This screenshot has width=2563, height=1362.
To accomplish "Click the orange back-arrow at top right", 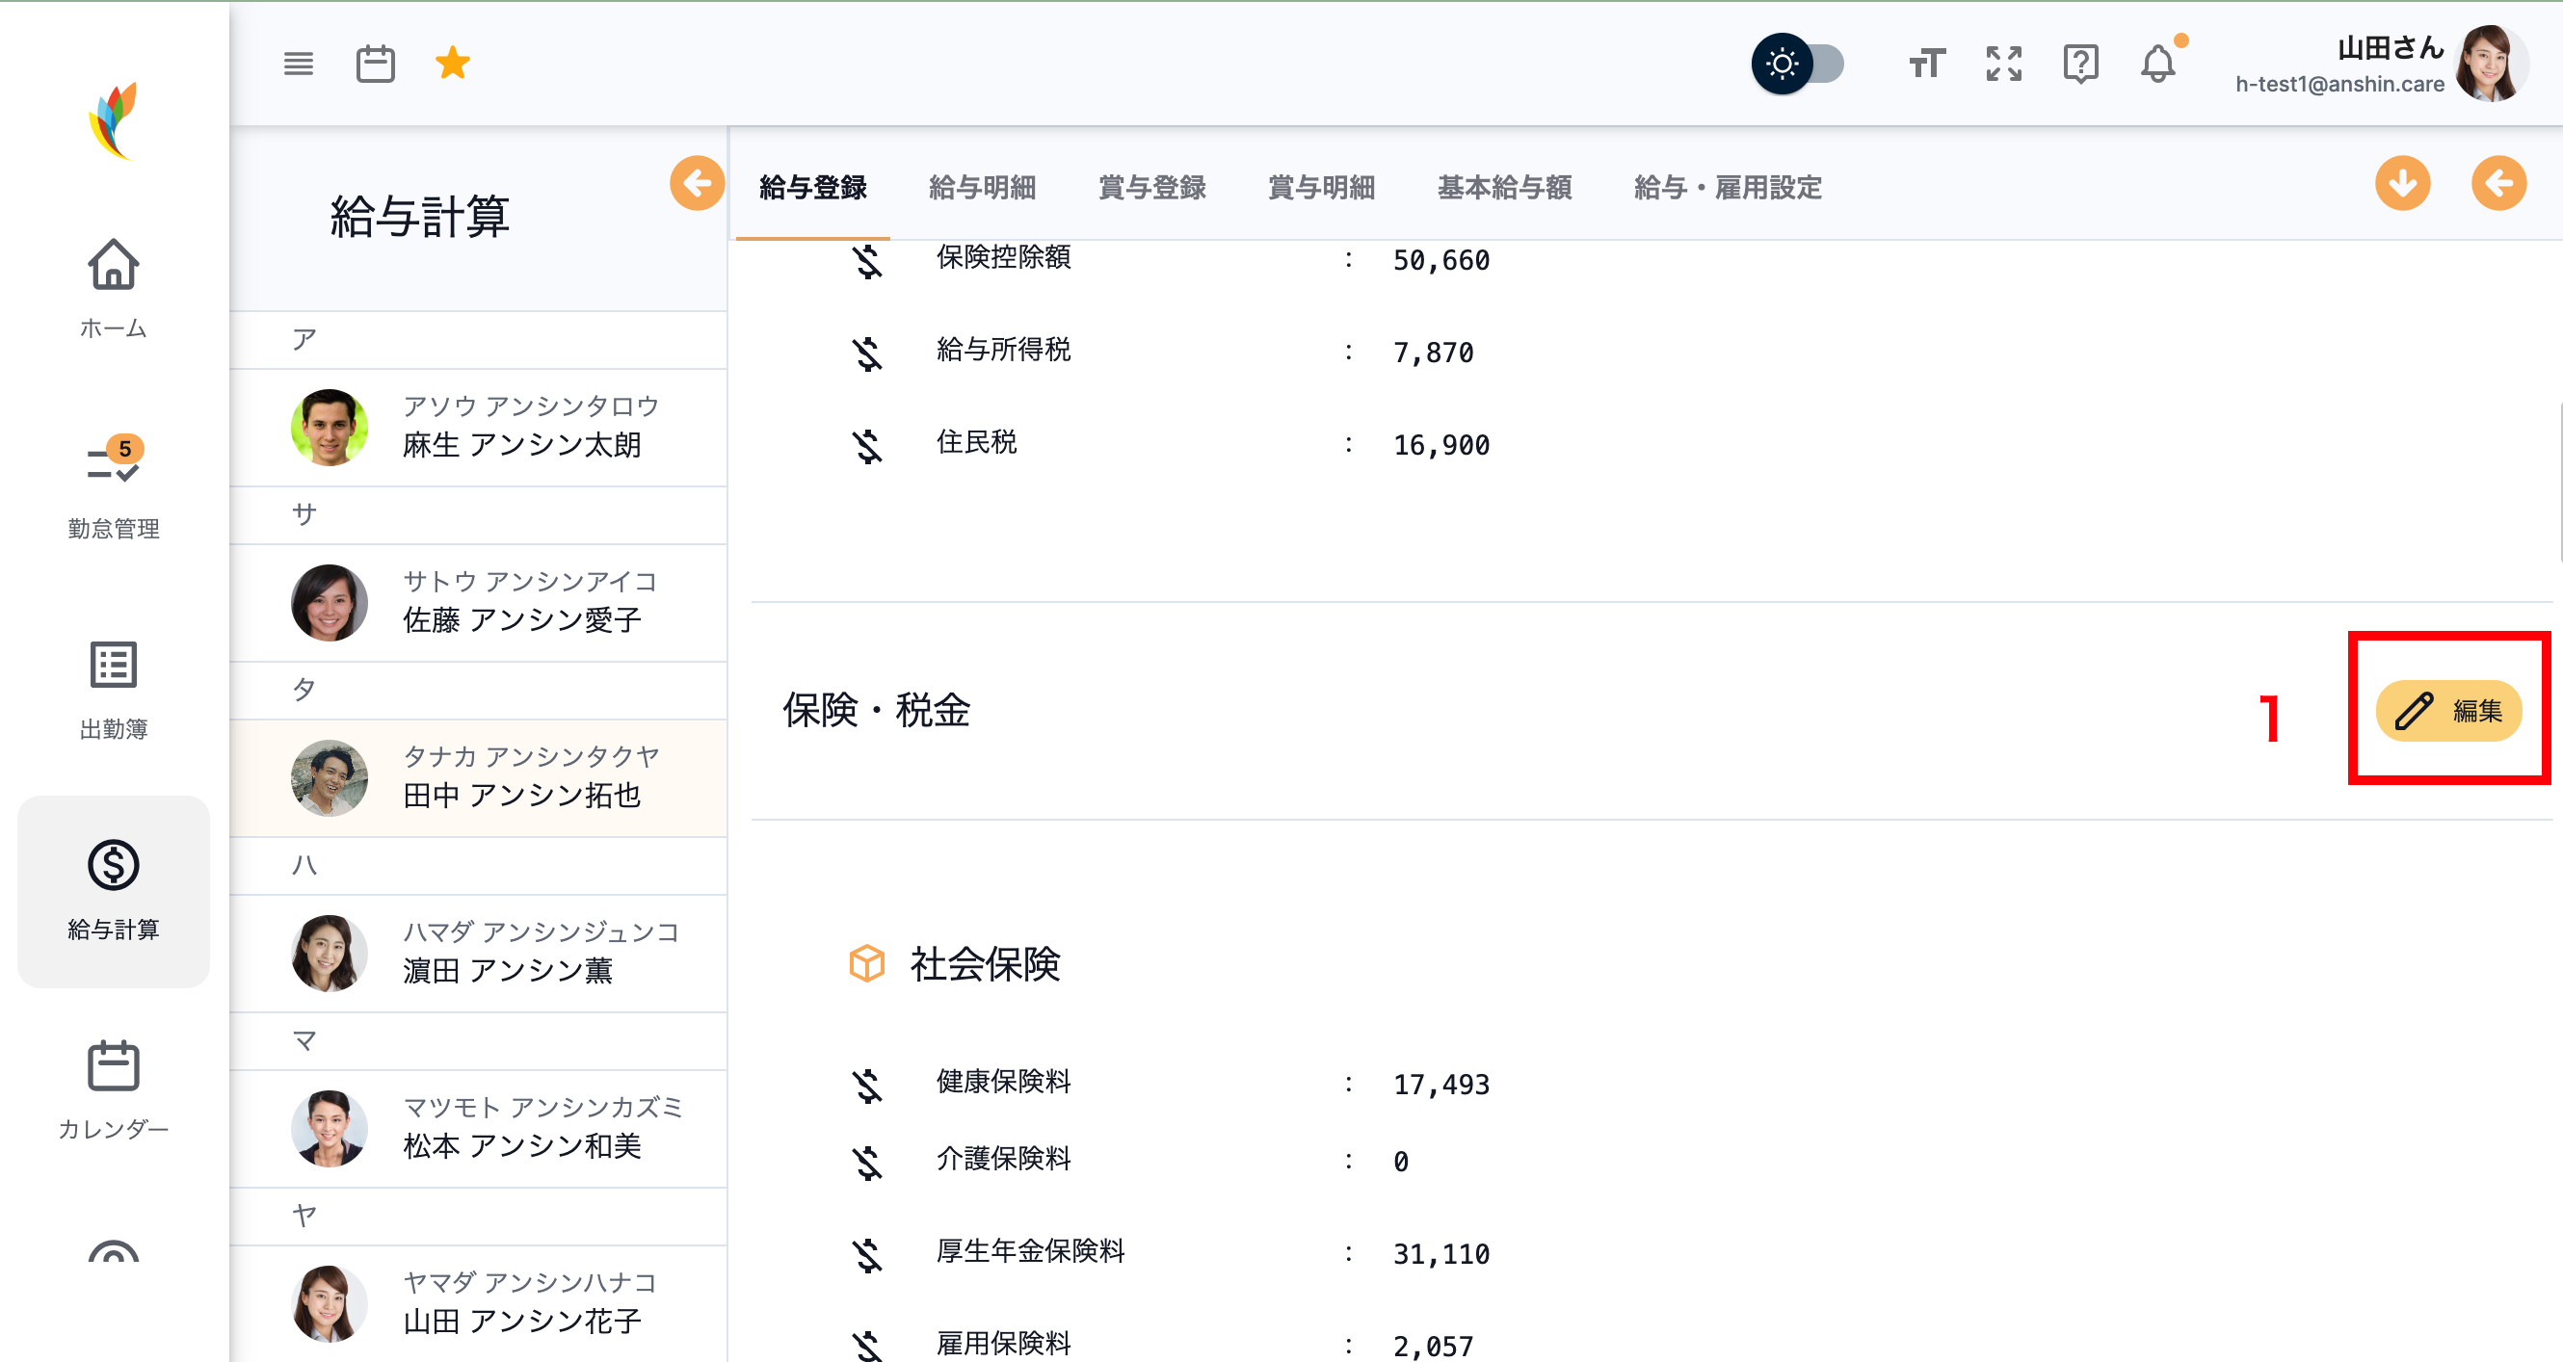I will (2498, 183).
